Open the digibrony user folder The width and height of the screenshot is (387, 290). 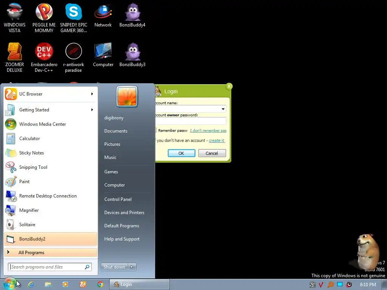coord(114,118)
